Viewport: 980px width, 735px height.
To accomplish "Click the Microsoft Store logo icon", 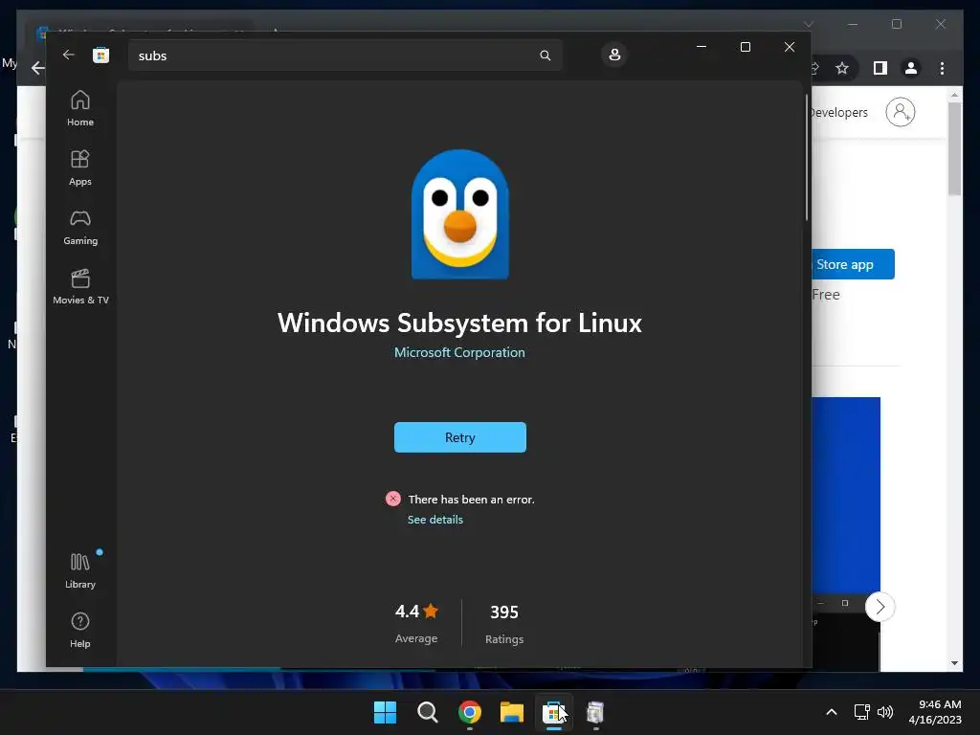I will point(100,55).
